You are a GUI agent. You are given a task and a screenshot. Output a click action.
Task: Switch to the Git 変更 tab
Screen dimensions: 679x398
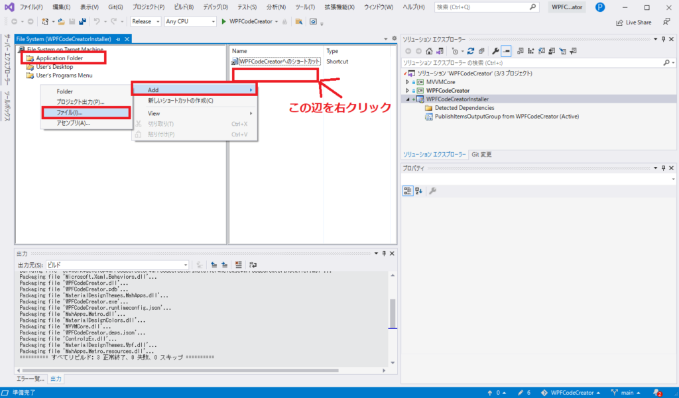click(481, 154)
